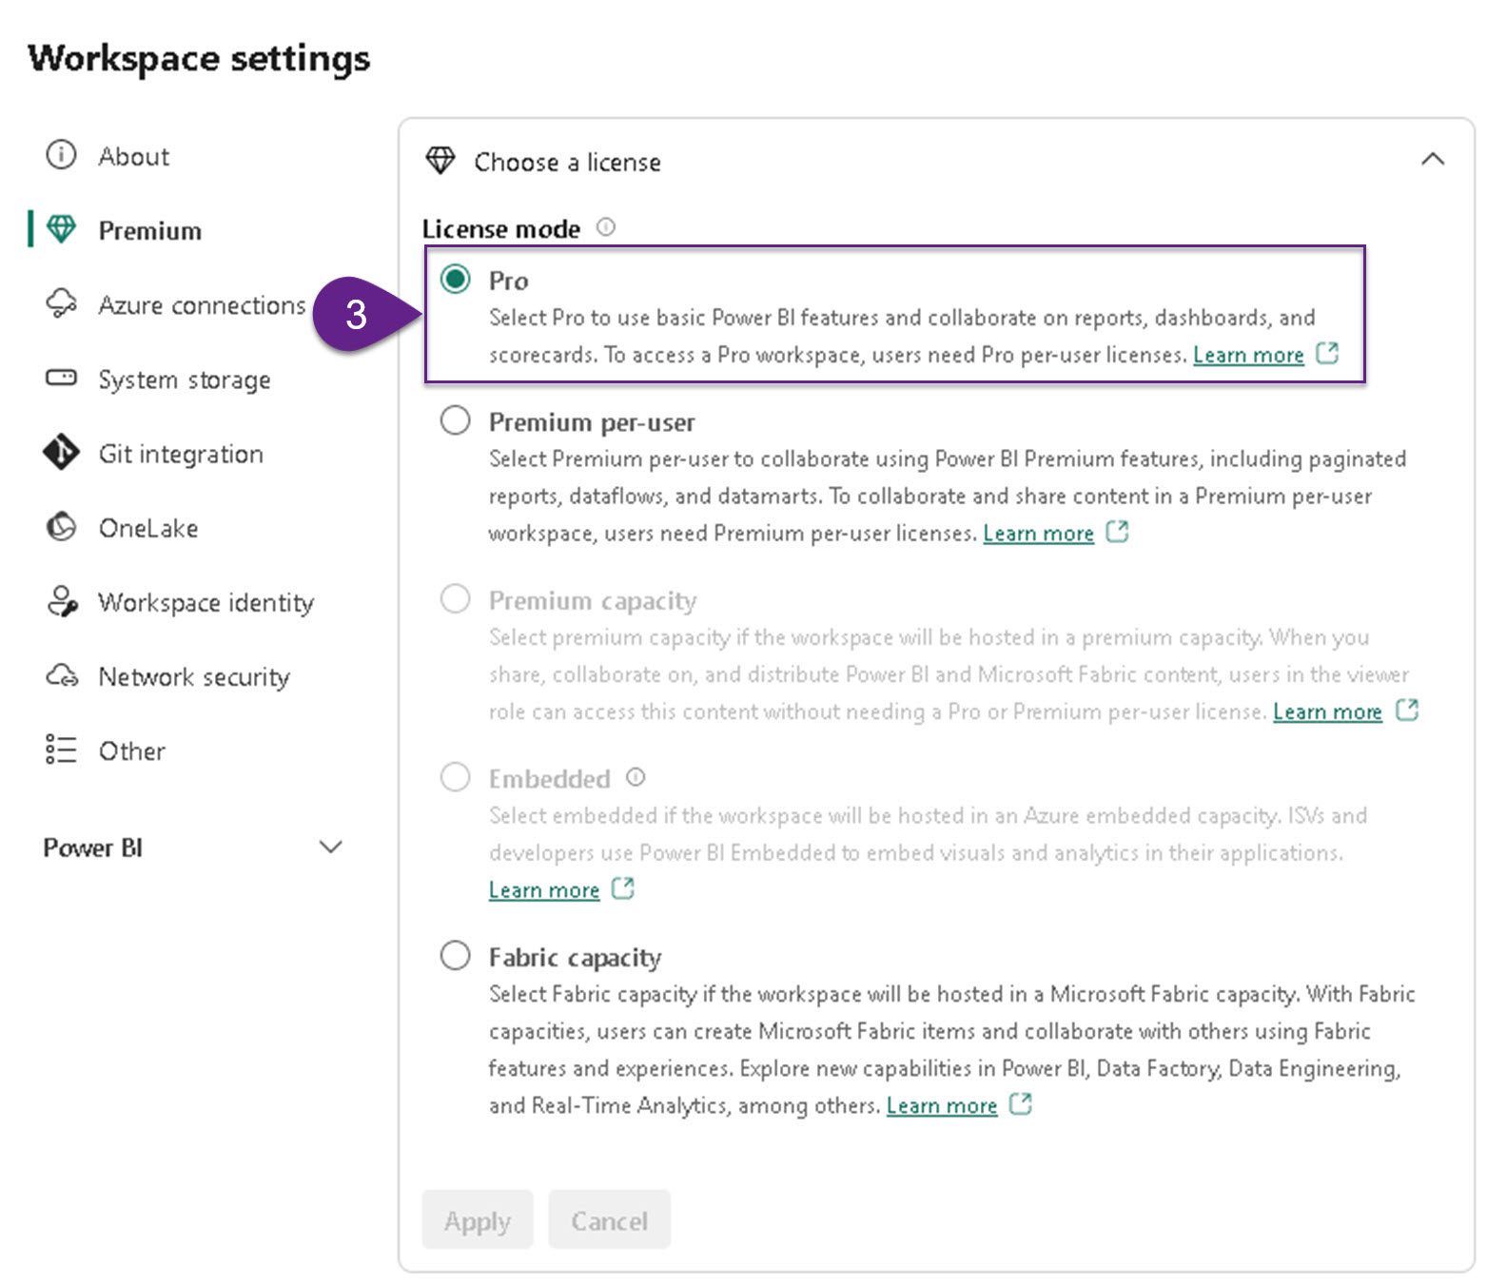Click the Network security cloud icon
The image size is (1487, 1286).
(x=62, y=675)
